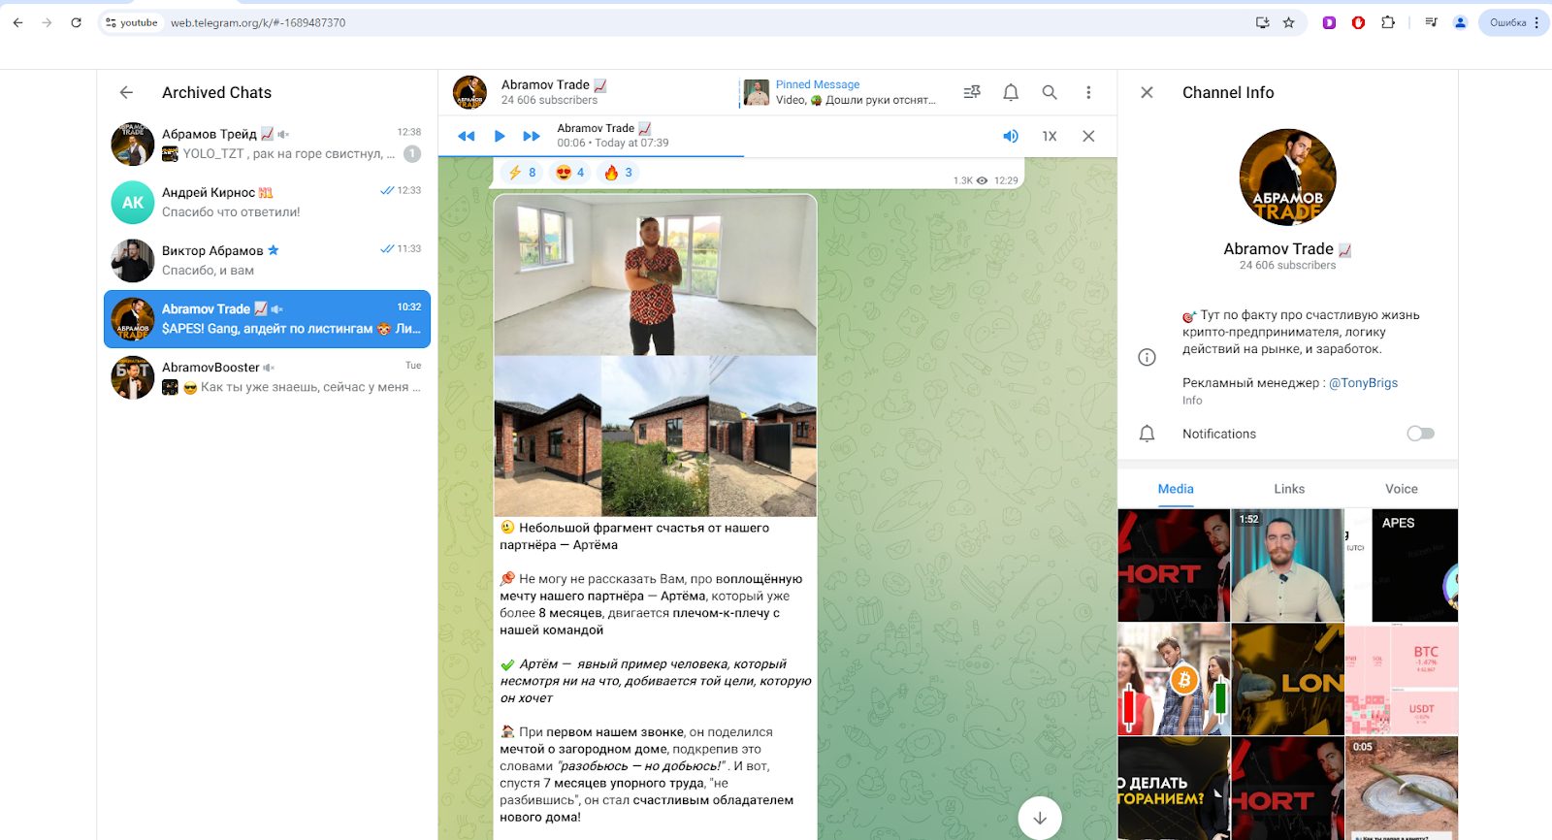Click the fire reaction with 3

(618, 173)
